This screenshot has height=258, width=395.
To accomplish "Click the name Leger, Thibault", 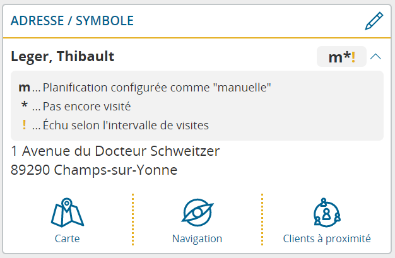I will [62, 56].
